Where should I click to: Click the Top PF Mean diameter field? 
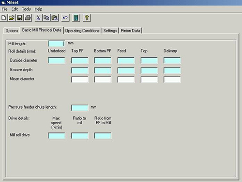coord(80,80)
